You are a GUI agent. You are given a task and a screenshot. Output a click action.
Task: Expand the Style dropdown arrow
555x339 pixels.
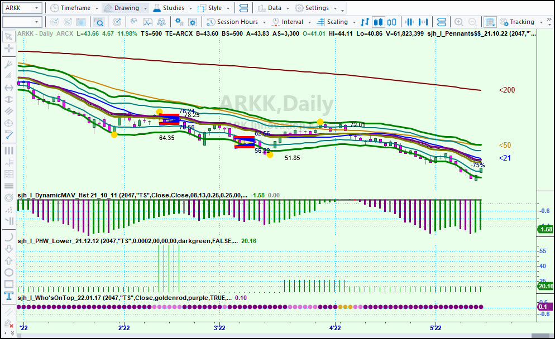(x=228, y=8)
